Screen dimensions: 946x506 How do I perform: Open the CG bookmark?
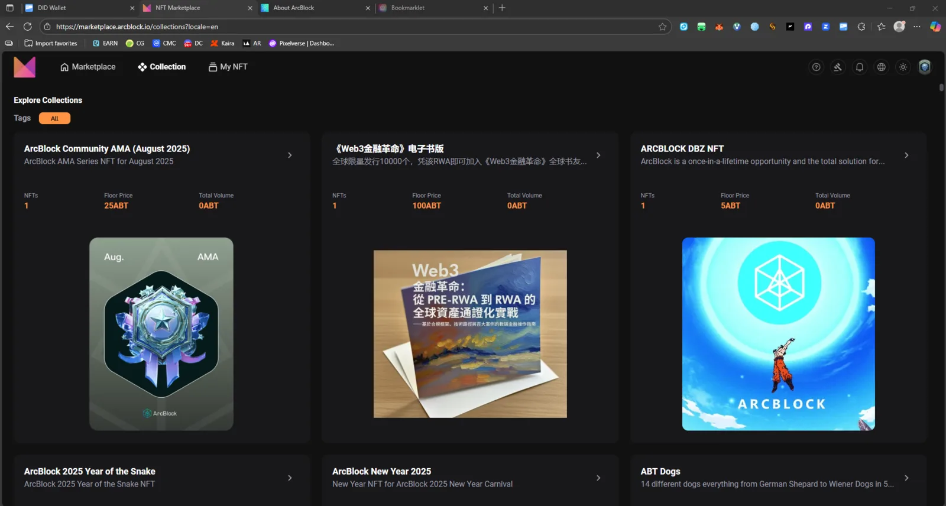[135, 43]
